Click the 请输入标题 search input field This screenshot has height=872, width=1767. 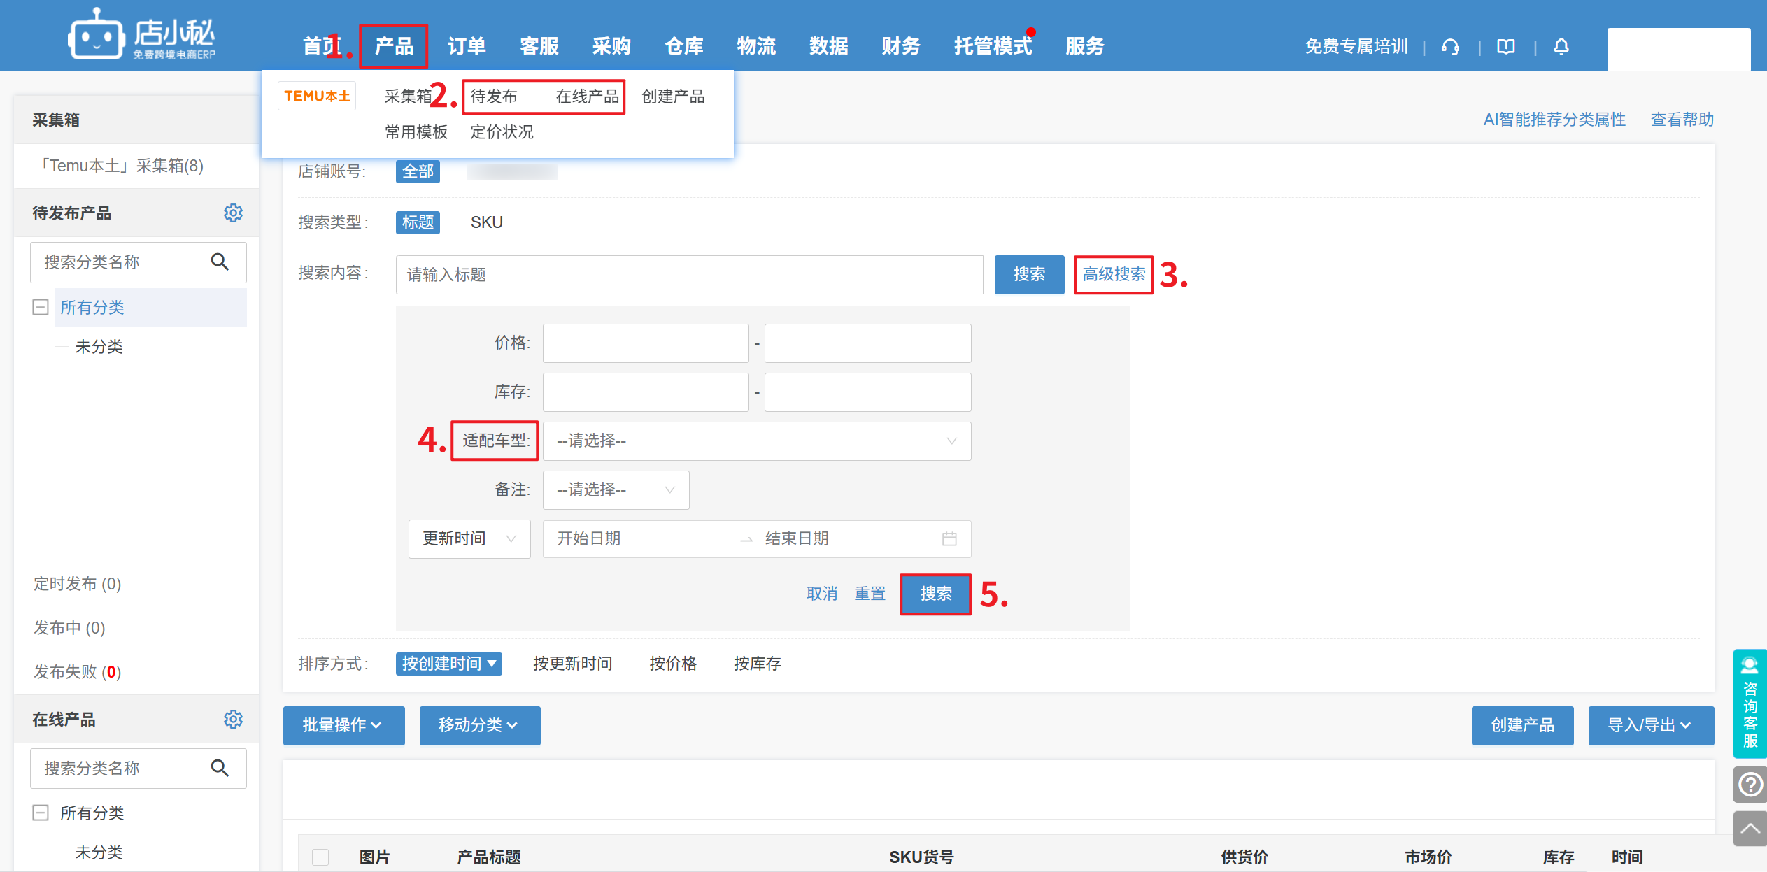pos(688,274)
